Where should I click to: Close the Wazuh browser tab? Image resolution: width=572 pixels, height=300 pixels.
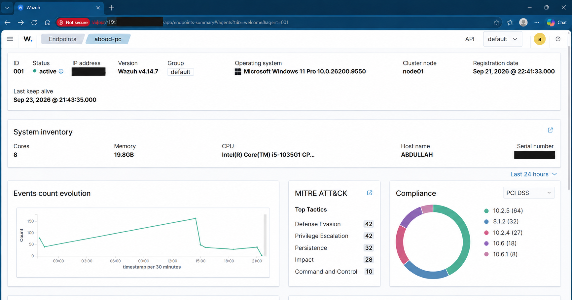[x=98, y=8]
